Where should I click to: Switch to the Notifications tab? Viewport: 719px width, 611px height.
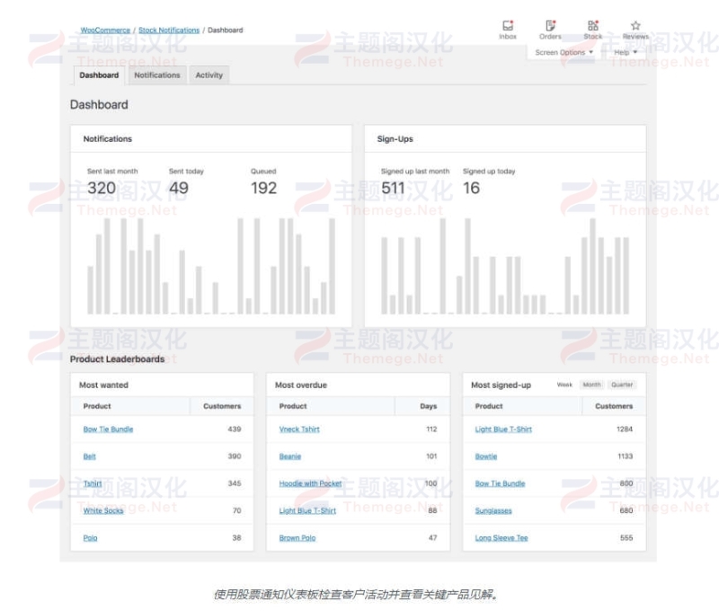tap(156, 75)
